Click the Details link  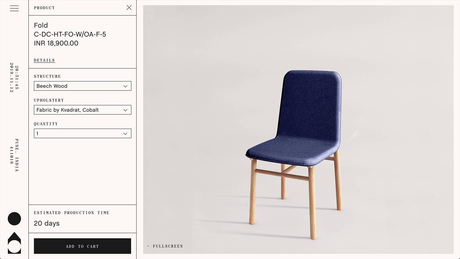pyautogui.click(x=44, y=60)
